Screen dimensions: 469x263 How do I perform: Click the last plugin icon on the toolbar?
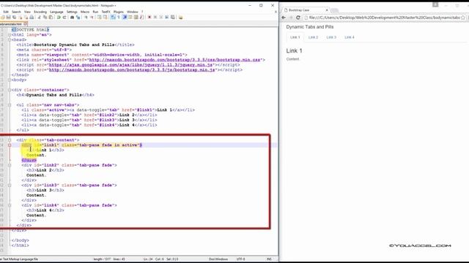pos(180,18)
